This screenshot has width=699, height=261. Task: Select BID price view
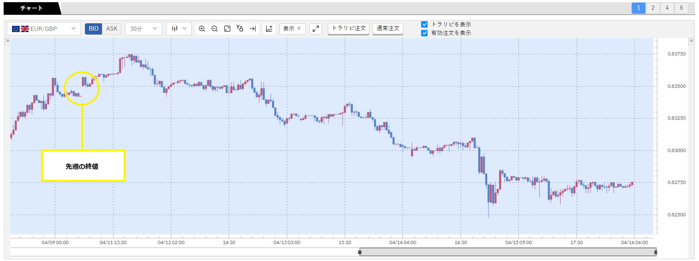point(94,29)
